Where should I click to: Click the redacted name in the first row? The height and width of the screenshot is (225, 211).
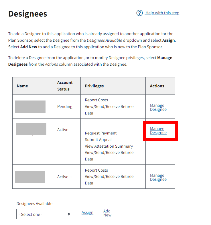(x=30, y=107)
